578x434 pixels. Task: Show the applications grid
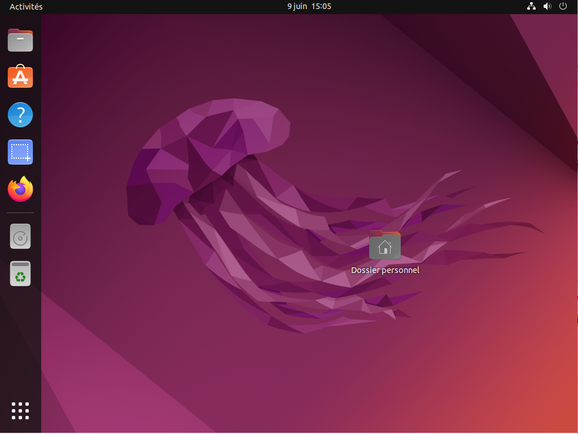pyautogui.click(x=20, y=411)
